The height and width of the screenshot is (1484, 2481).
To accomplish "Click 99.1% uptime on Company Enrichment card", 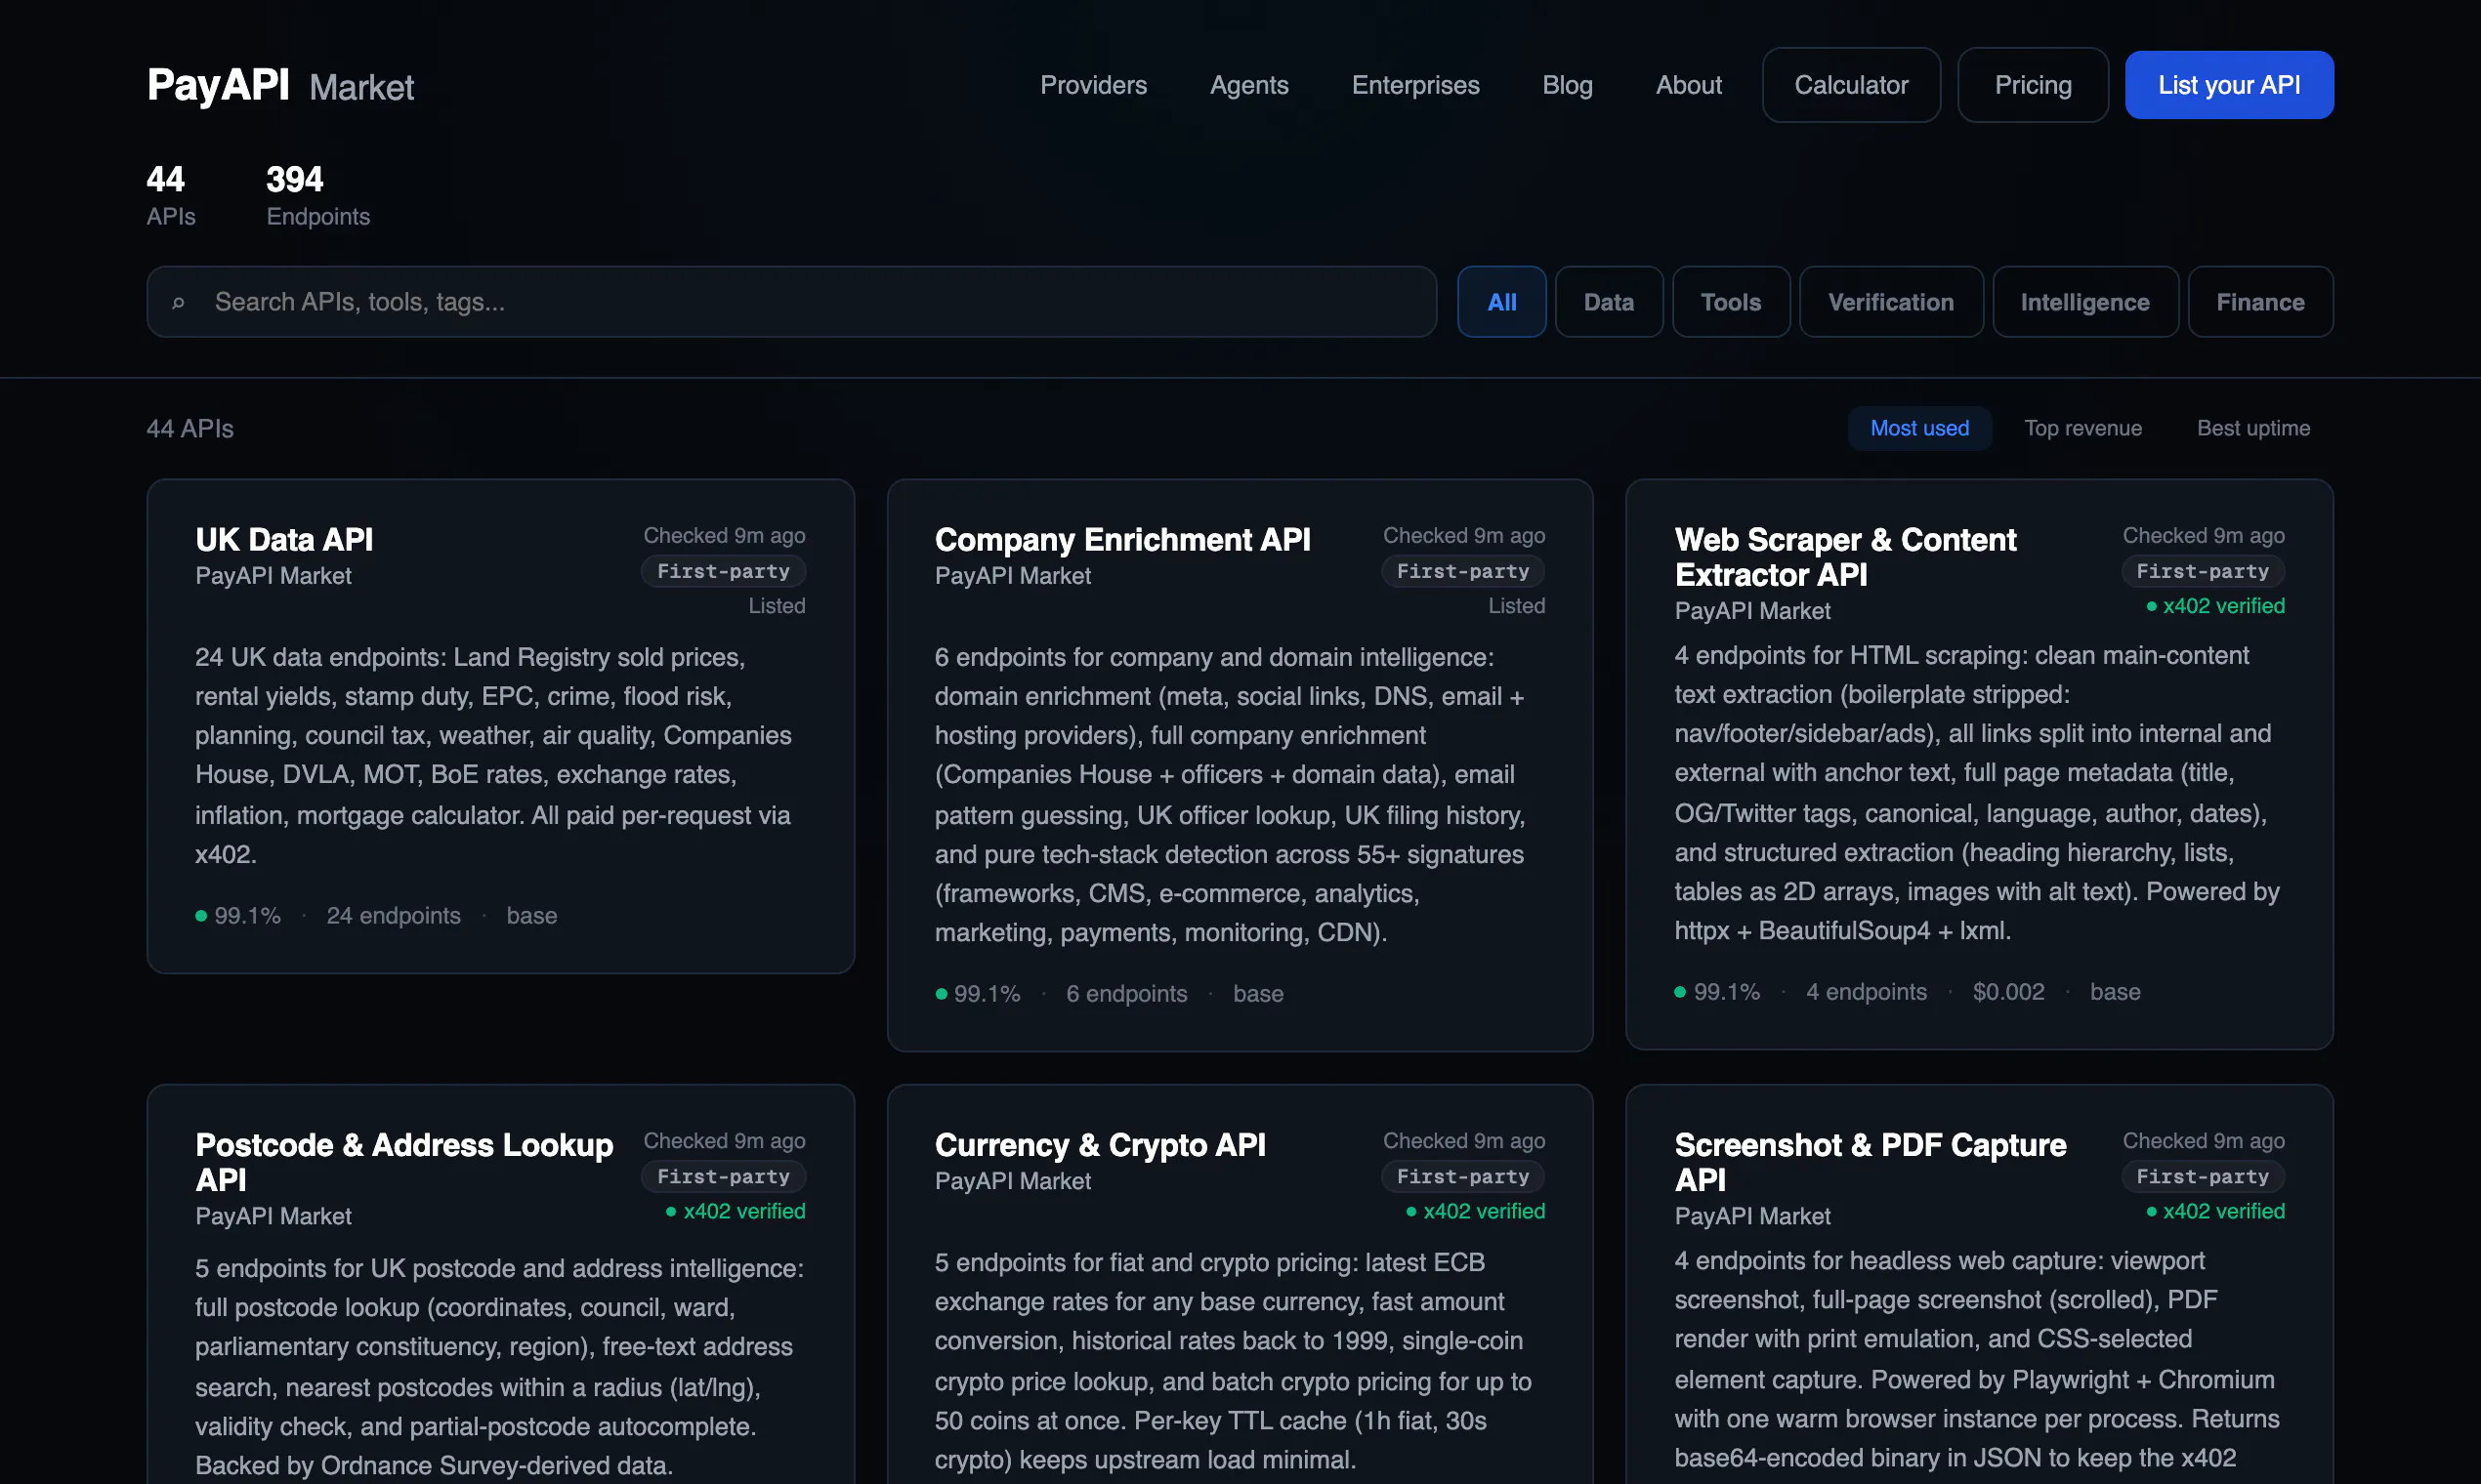I will coord(978,994).
